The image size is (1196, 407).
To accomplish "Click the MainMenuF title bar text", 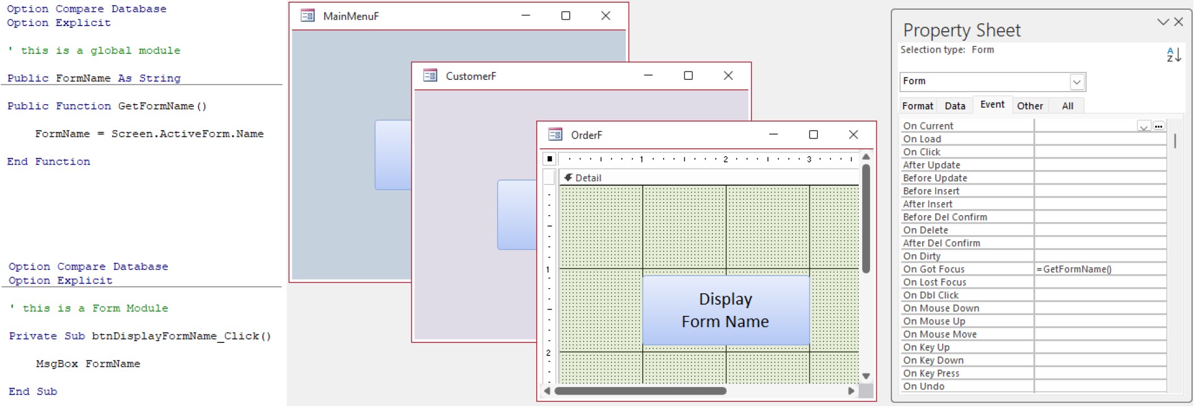I will (351, 16).
